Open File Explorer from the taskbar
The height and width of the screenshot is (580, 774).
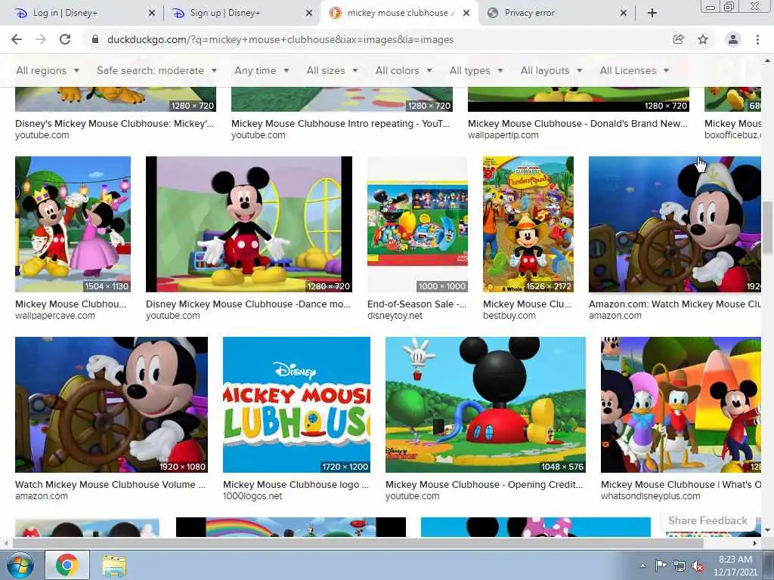click(114, 566)
